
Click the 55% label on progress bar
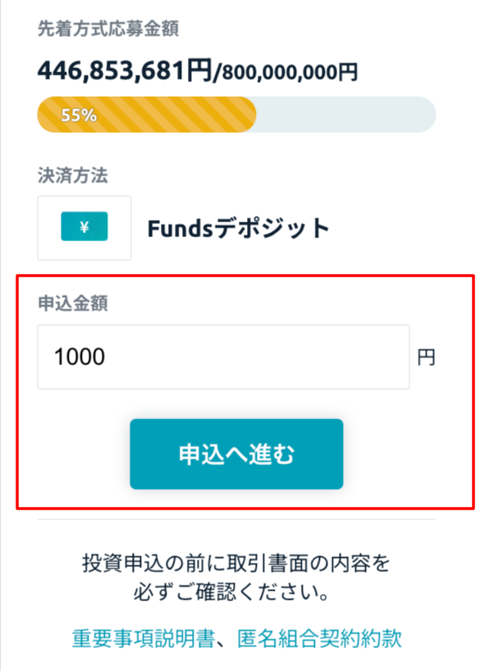(79, 115)
